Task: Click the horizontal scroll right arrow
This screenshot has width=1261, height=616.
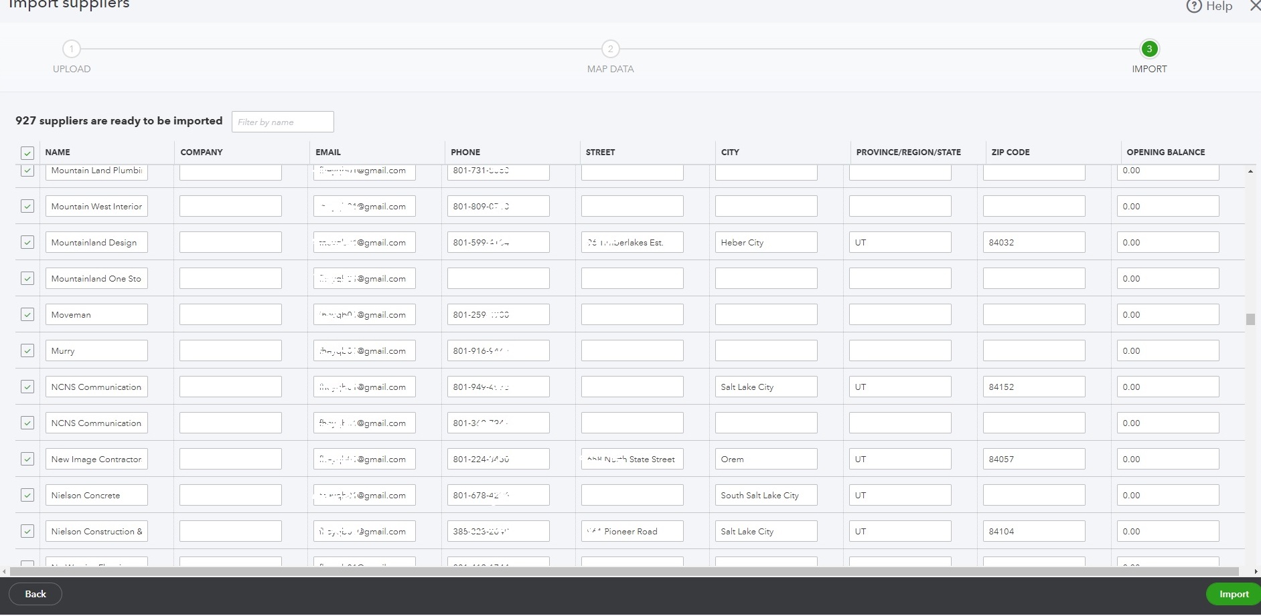Action: (1256, 572)
